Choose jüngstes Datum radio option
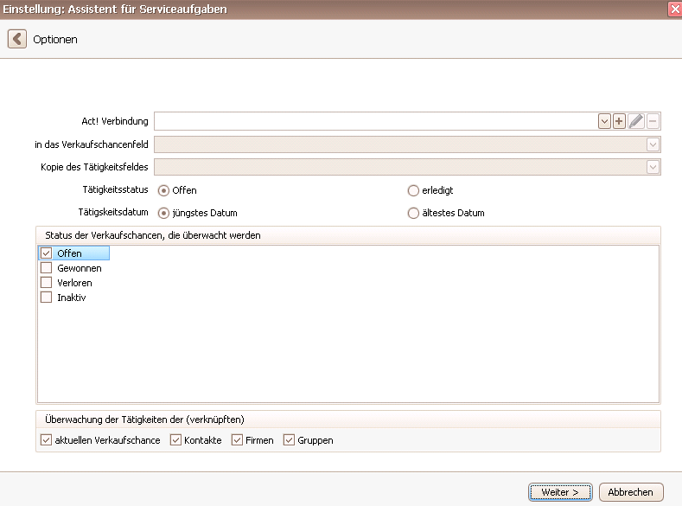 click(x=163, y=213)
